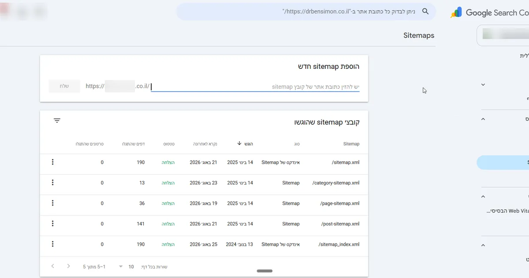Click the דפים שהתגלו column header

pyautogui.click(x=134, y=144)
